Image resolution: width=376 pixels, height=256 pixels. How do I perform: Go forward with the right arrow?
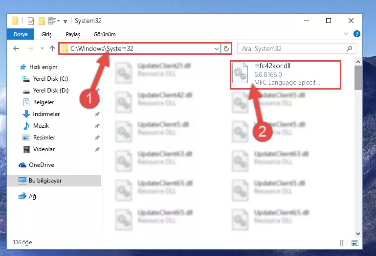30,48
